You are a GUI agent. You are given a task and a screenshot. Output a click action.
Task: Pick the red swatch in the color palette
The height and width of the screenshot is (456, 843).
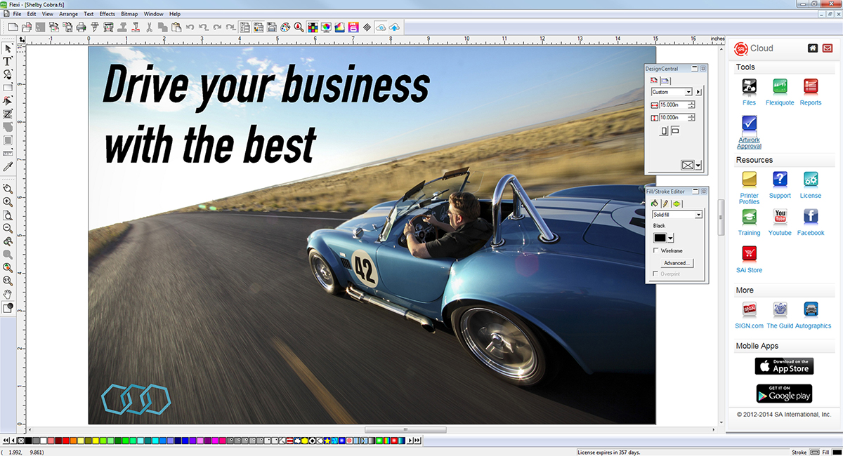pos(65,441)
